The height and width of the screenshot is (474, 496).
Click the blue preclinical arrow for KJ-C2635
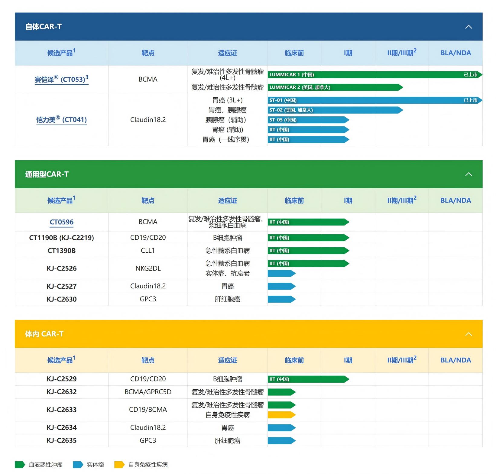(x=282, y=440)
